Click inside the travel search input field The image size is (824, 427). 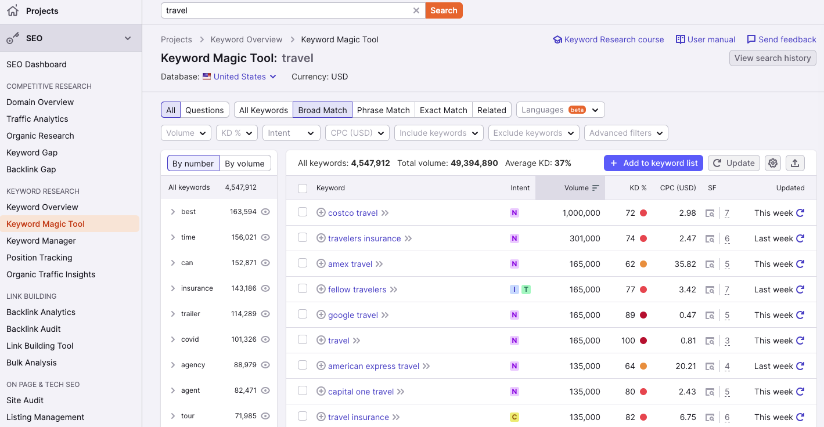pyautogui.click(x=261, y=10)
